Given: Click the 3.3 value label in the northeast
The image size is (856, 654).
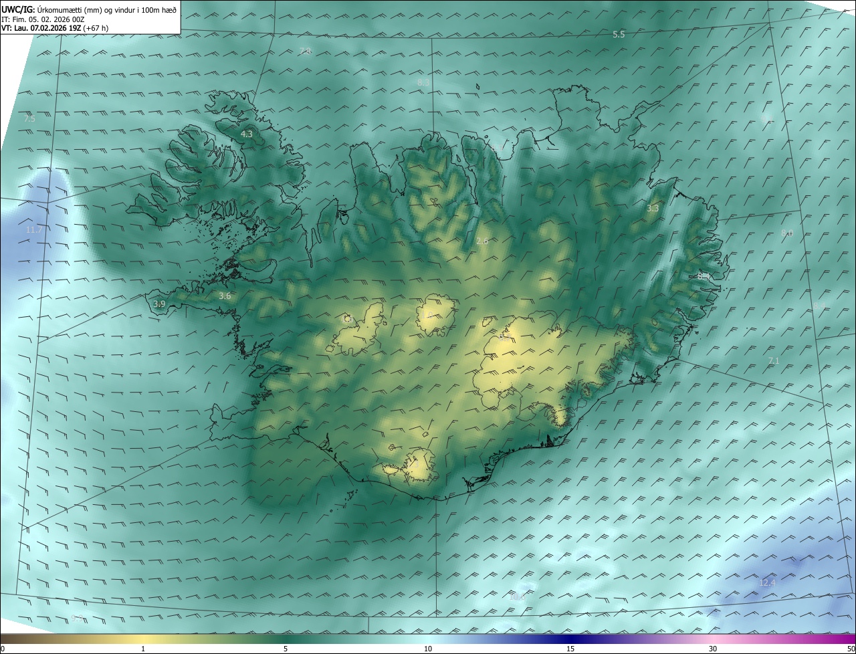Looking at the screenshot, I should [x=653, y=209].
